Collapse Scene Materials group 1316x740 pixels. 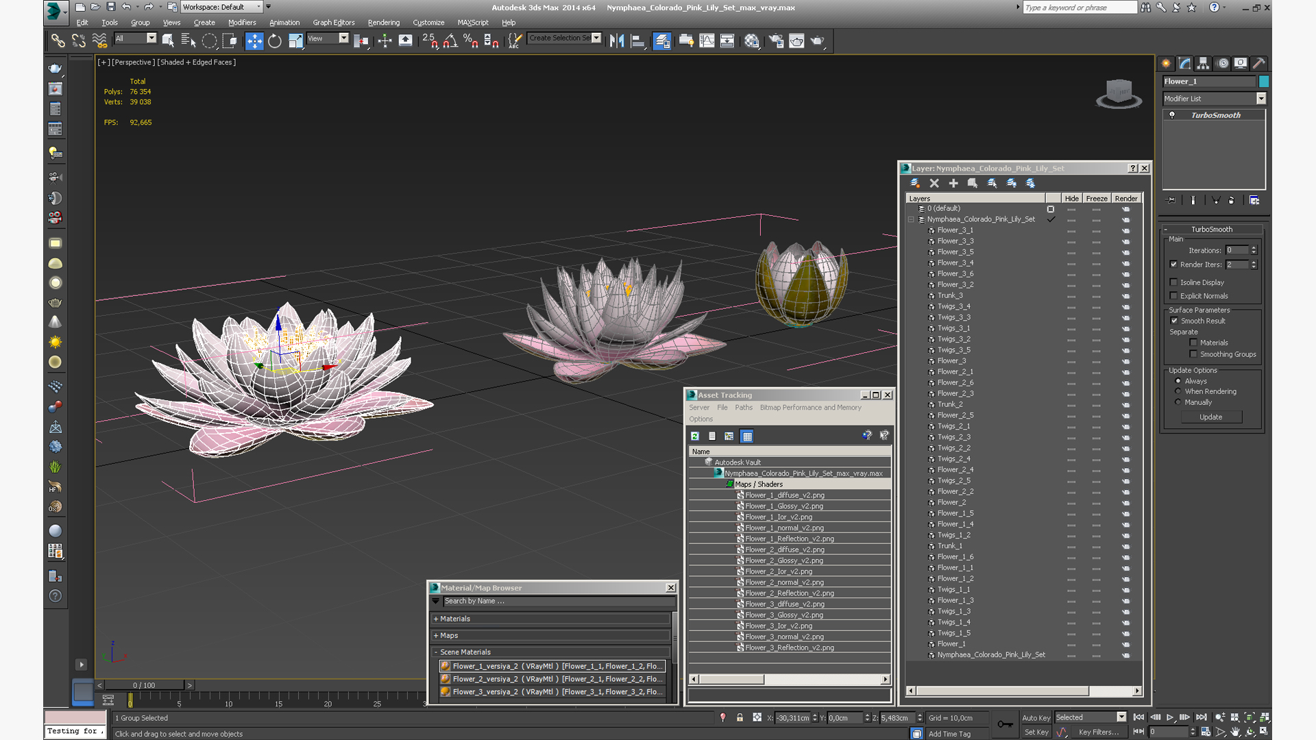[x=436, y=652]
